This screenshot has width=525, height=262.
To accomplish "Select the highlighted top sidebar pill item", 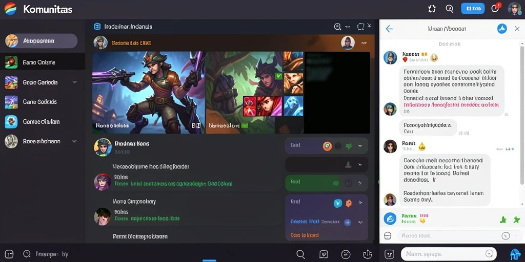I will pos(41,41).
